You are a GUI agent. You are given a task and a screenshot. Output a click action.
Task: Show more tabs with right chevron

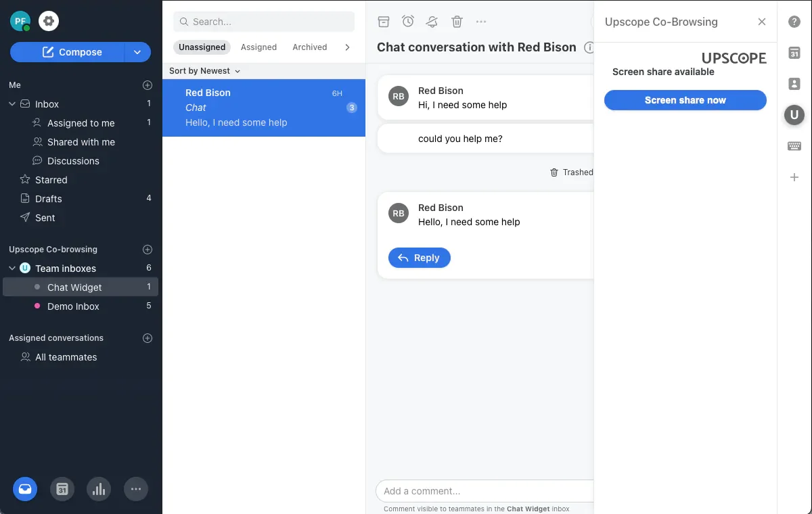(x=347, y=47)
